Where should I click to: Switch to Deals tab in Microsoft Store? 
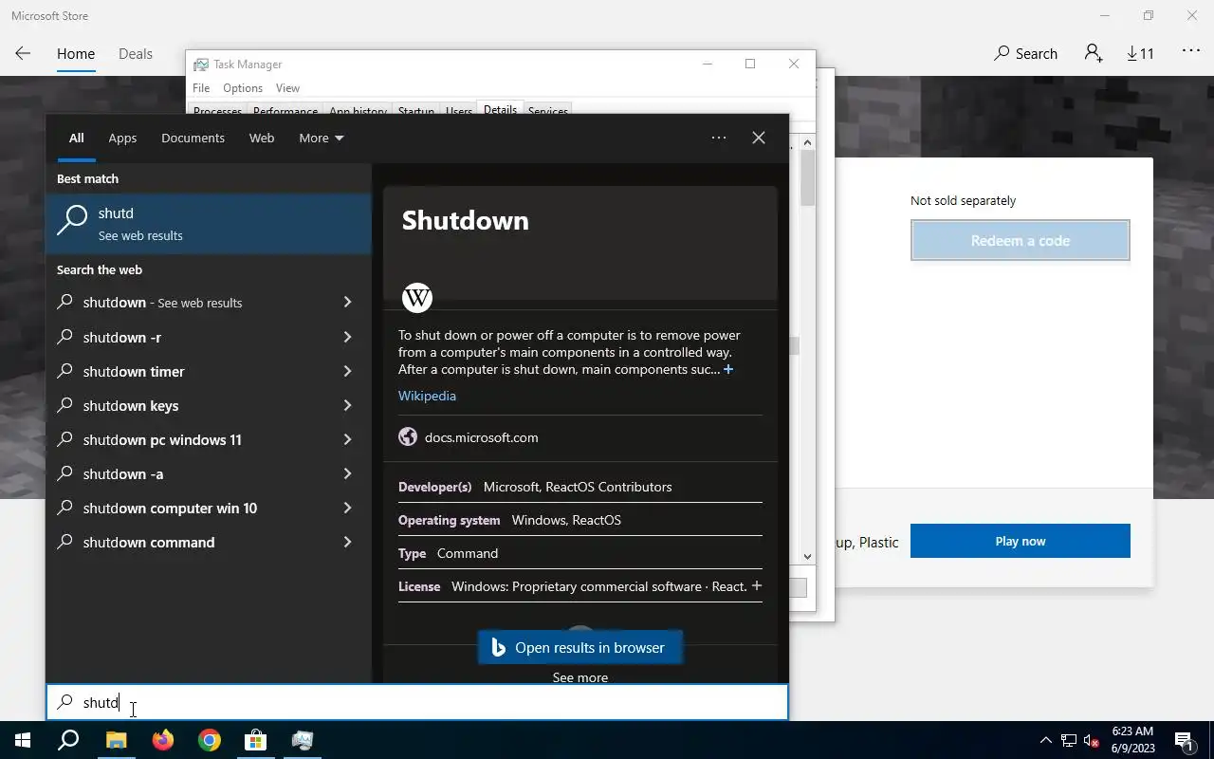click(136, 53)
